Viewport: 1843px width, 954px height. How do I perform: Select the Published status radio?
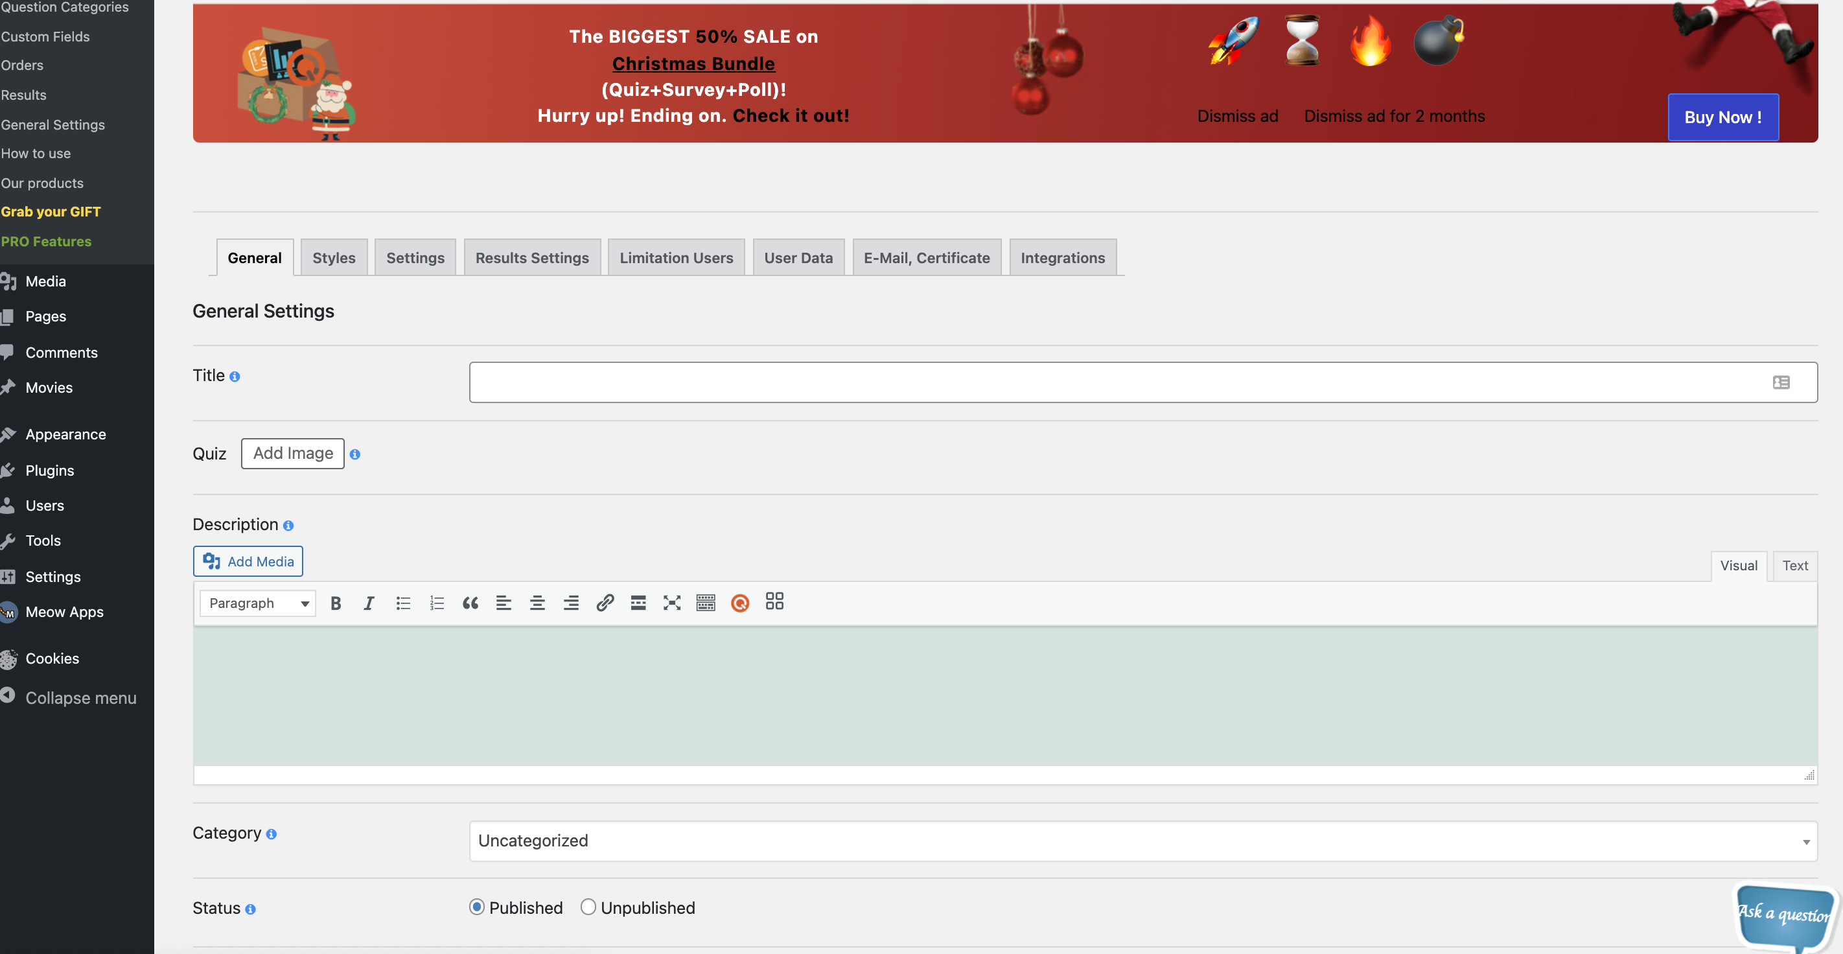click(476, 907)
